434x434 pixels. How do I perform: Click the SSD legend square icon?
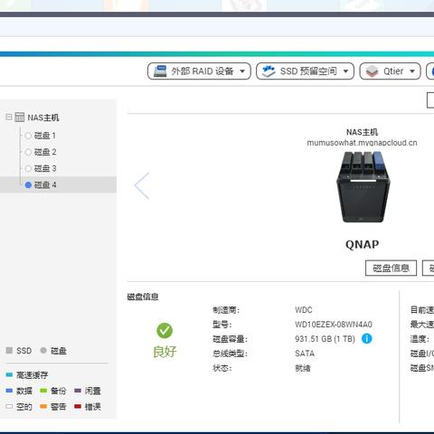(9, 350)
